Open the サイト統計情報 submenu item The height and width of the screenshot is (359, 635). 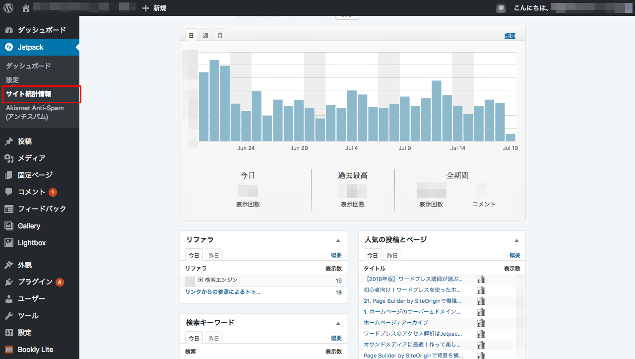click(29, 94)
